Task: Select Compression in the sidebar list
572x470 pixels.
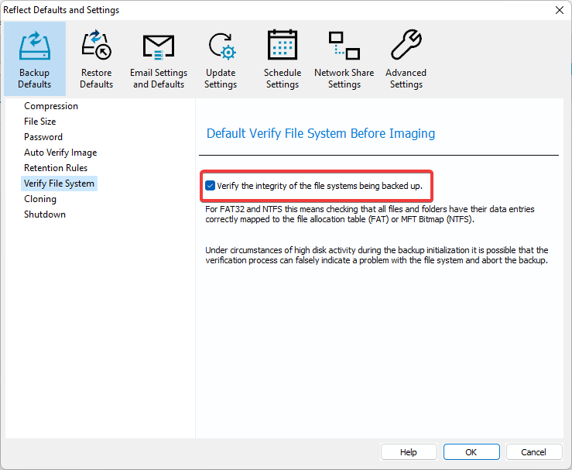Action: click(51, 106)
